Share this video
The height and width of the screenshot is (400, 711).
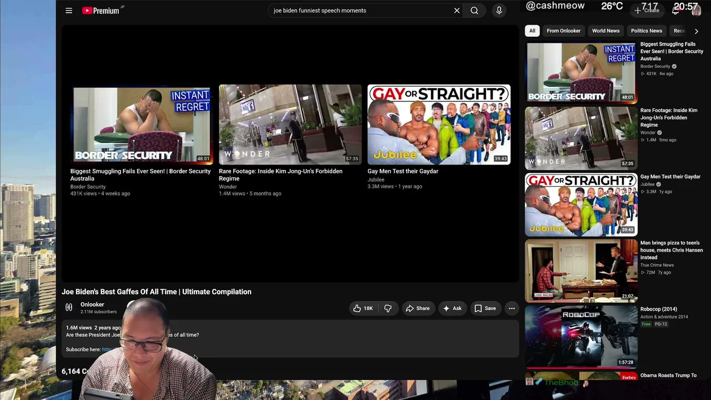click(417, 308)
